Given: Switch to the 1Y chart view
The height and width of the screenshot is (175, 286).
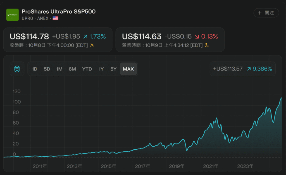Looking at the screenshot, I should tap(101, 69).
